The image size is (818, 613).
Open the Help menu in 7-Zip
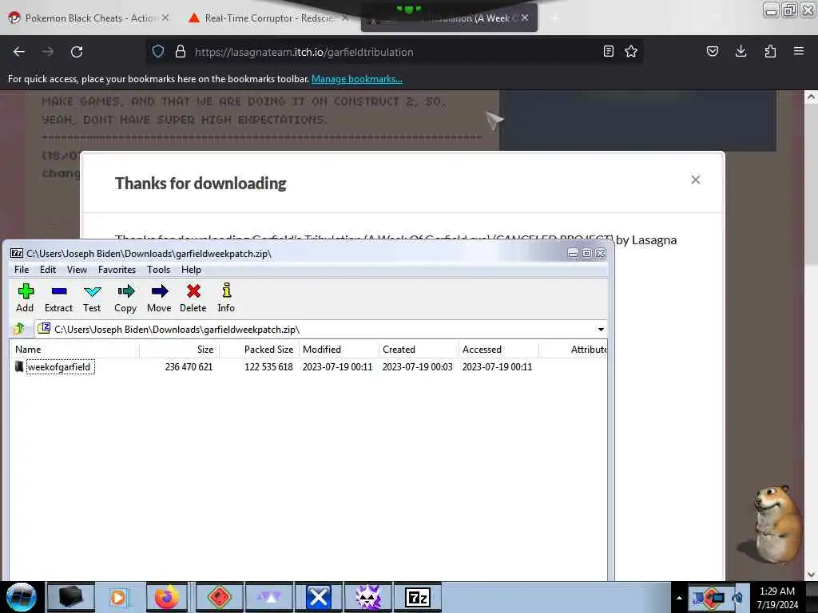[191, 270]
